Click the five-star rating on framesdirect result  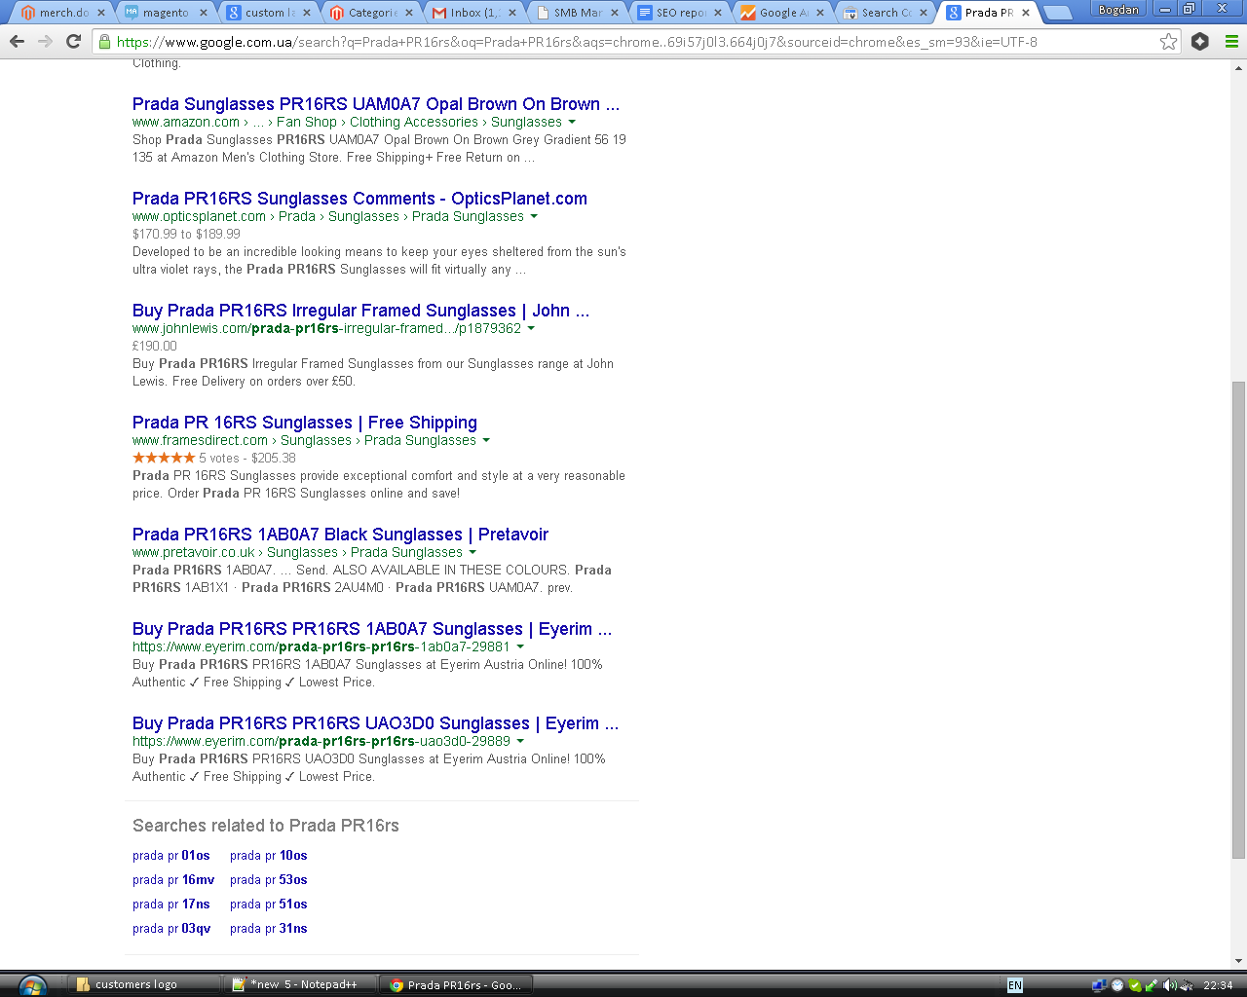(x=164, y=458)
